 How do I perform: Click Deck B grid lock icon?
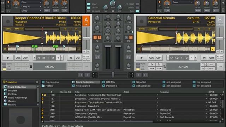165,67
